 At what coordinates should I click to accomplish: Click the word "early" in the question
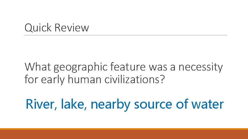tap(53, 80)
